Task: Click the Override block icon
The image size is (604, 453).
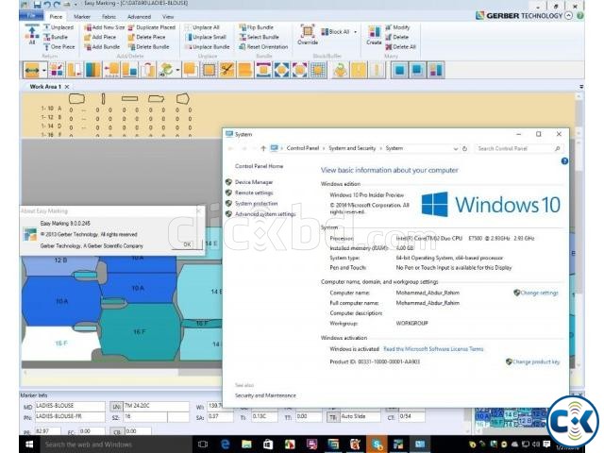Action: pyautogui.click(x=308, y=35)
